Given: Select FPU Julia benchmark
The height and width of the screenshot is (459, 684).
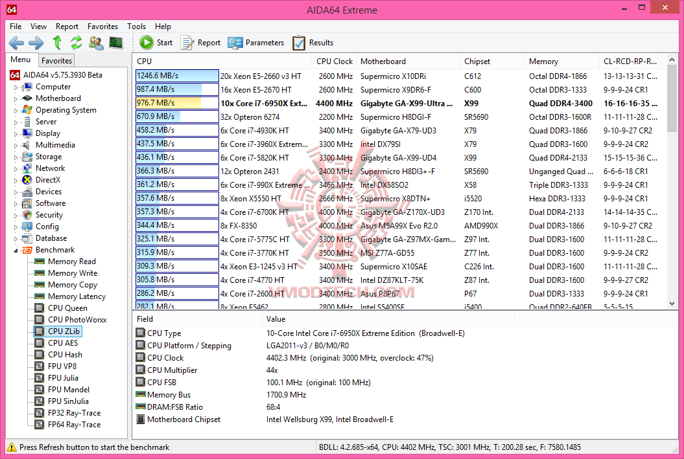Looking at the screenshot, I should (64, 378).
